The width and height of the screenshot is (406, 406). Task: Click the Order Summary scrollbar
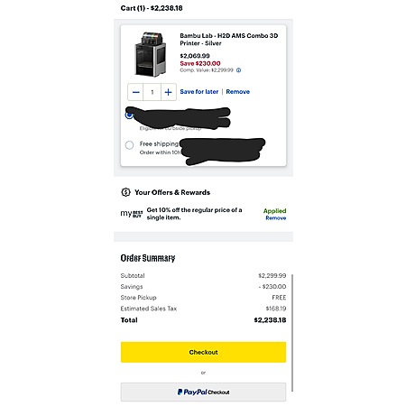point(292,332)
